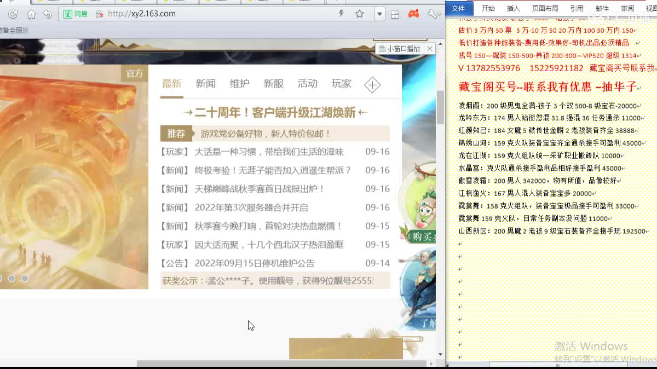Open the Word 文件 file tab

pos(458,8)
